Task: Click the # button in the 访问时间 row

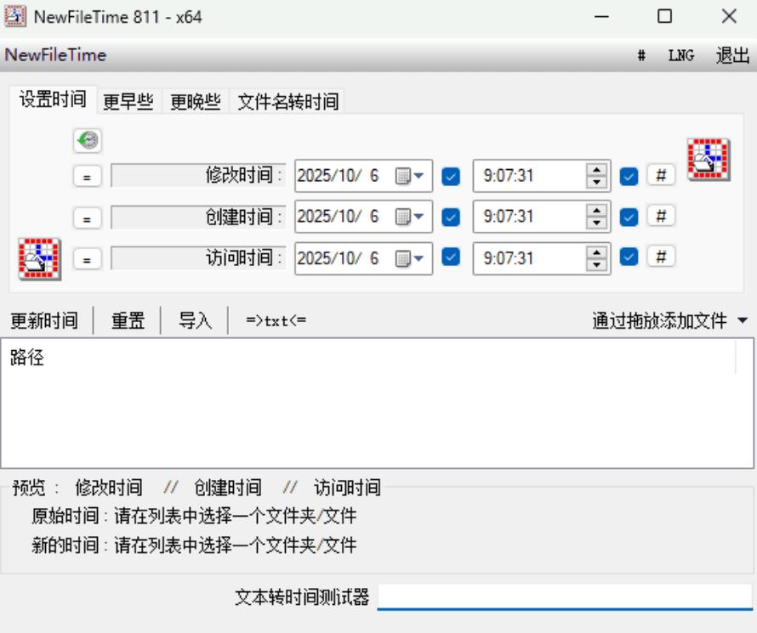Action: point(661,256)
